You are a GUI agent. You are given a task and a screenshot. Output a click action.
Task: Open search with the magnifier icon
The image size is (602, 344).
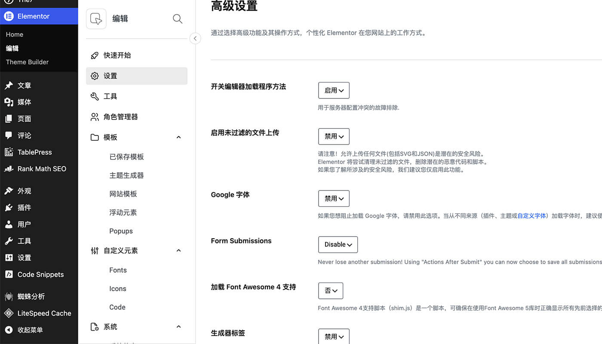(x=178, y=19)
